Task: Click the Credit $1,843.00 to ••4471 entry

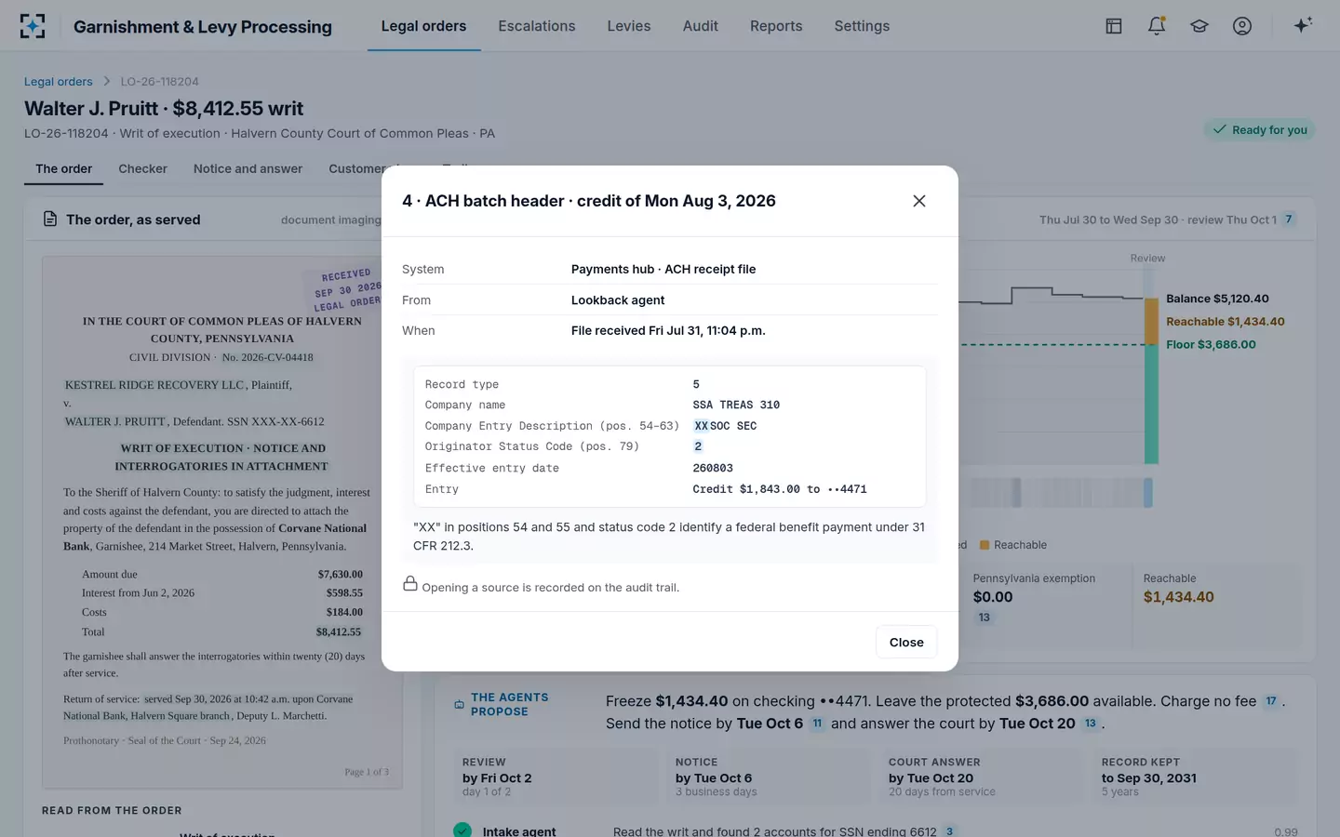Action: (x=780, y=489)
